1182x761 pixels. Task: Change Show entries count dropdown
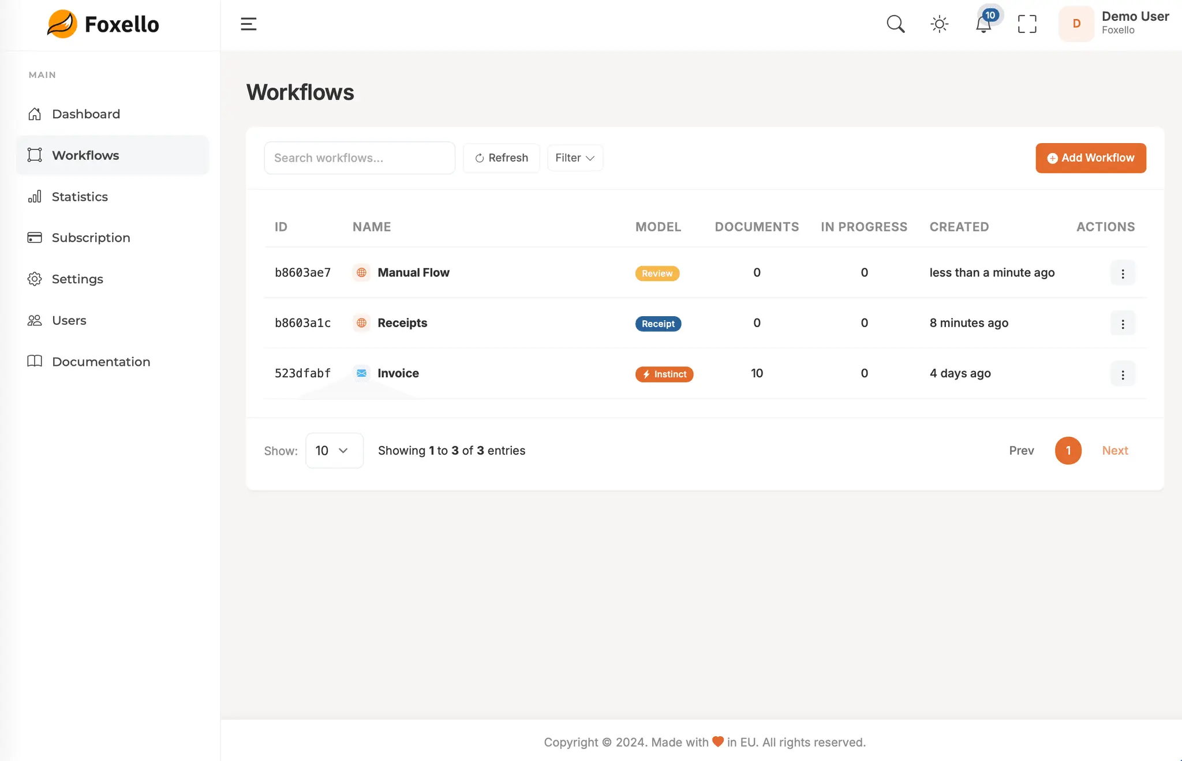(x=334, y=451)
